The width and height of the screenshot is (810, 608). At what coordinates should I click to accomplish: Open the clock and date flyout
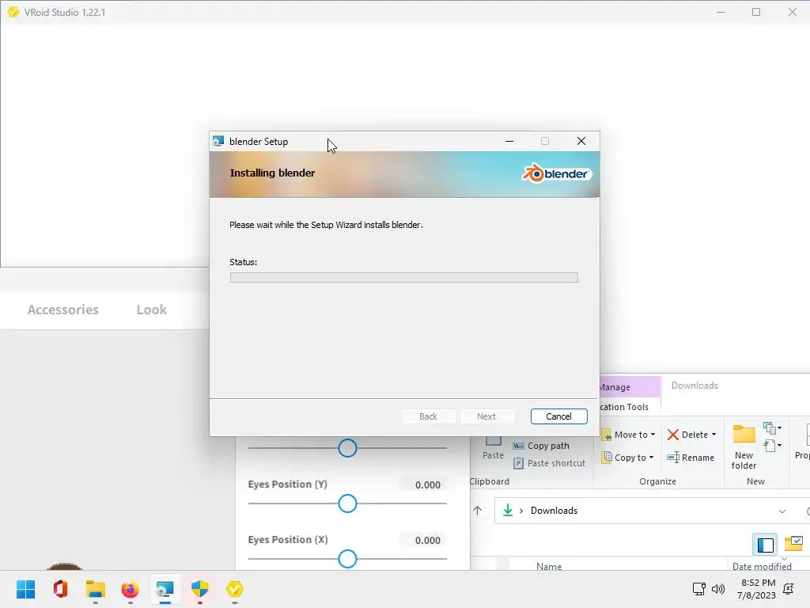point(756,589)
